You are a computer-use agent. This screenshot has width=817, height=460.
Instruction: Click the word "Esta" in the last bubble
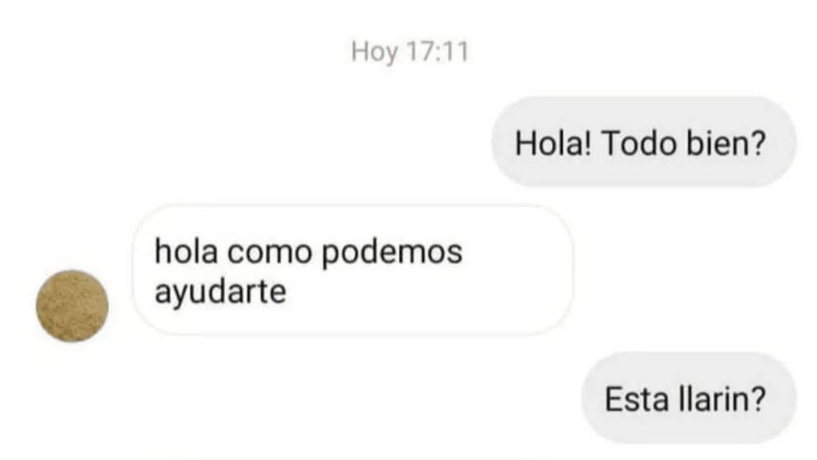click(x=637, y=400)
